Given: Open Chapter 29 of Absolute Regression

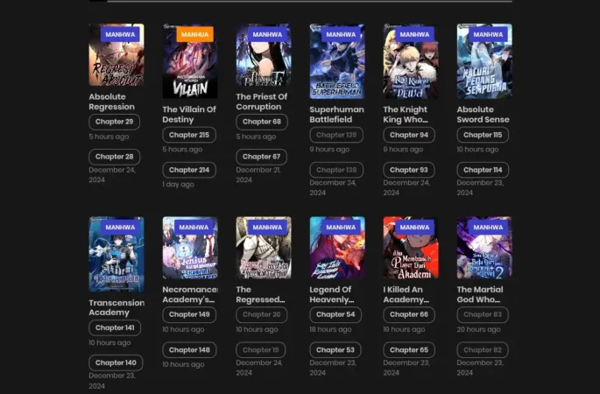Looking at the screenshot, I should point(115,122).
